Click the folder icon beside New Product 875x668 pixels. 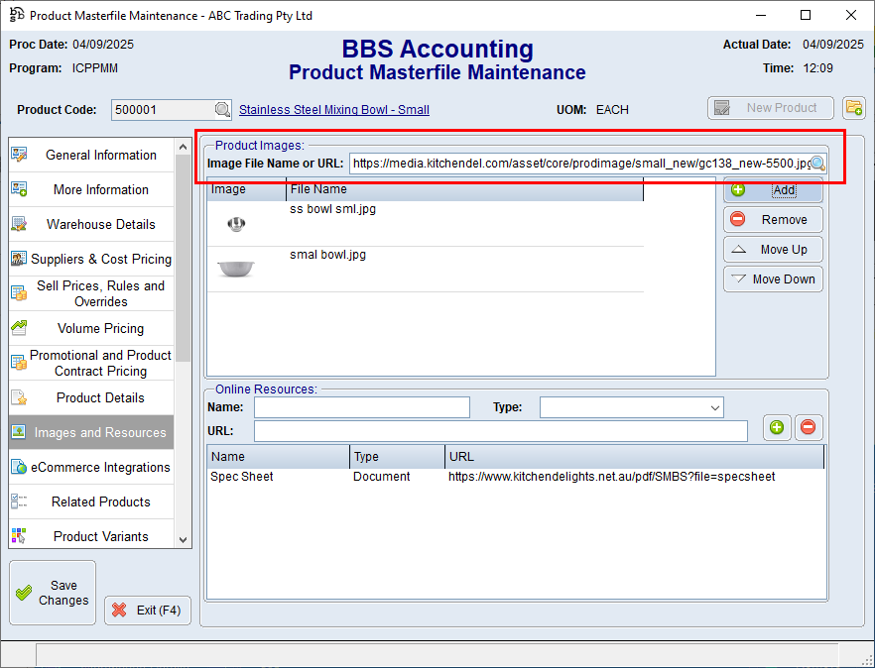coord(853,108)
